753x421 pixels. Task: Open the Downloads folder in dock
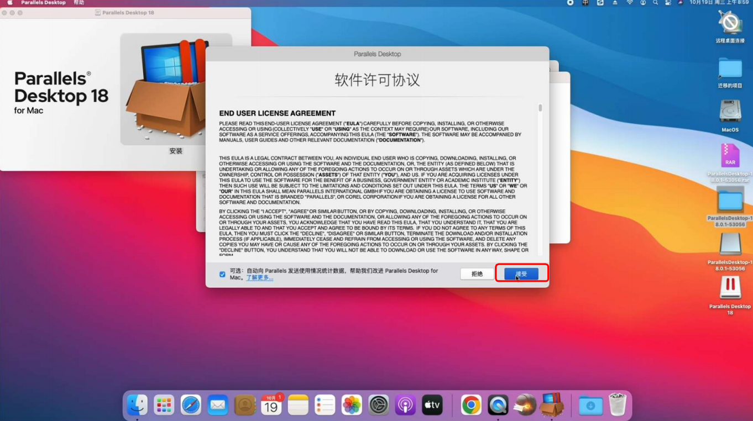(590, 405)
